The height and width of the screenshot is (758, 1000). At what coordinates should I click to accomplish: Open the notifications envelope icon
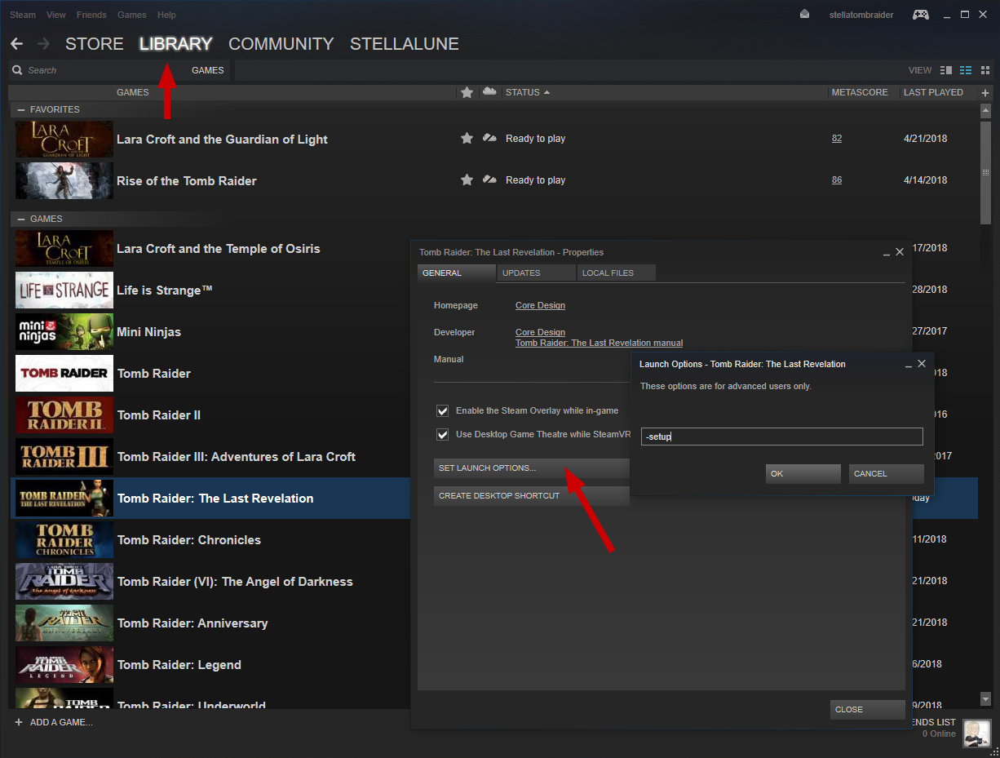click(804, 15)
